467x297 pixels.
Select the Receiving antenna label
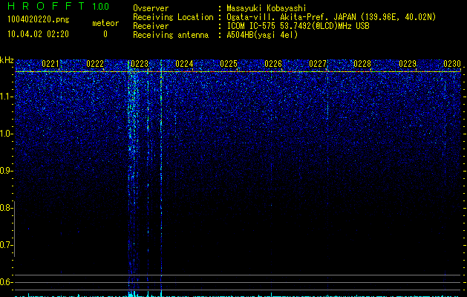(171, 35)
